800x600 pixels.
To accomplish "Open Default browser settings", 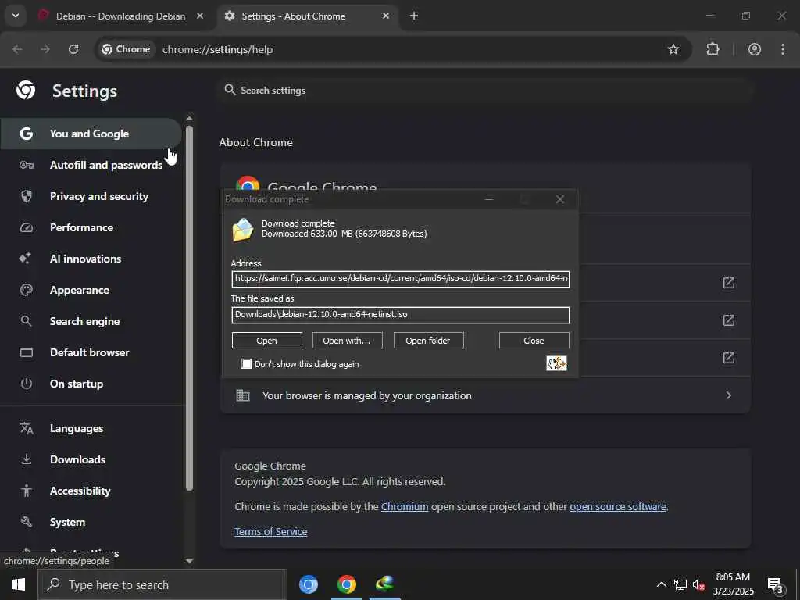I will [x=91, y=352].
